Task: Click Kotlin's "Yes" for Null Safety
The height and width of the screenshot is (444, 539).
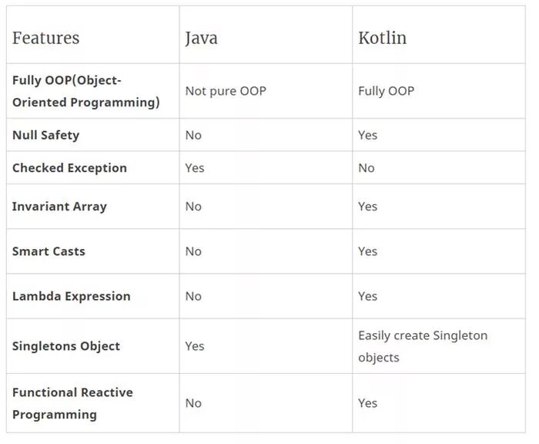Action: [368, 135]
